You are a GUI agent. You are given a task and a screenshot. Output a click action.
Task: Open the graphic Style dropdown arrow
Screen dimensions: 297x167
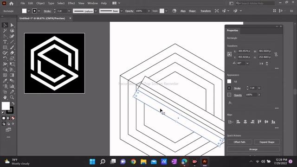click(x=166, y=11)
